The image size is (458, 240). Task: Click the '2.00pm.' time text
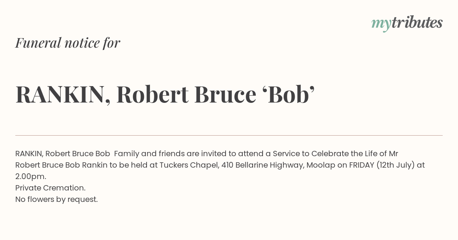[x=31, y=177]
